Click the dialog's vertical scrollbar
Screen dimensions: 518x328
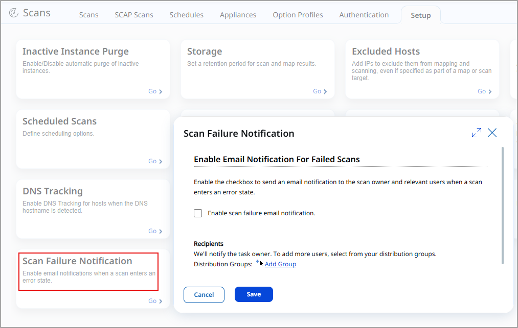(503, 206)
